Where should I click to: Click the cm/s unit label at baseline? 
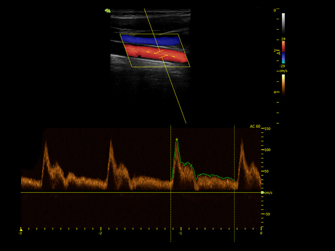268,193
